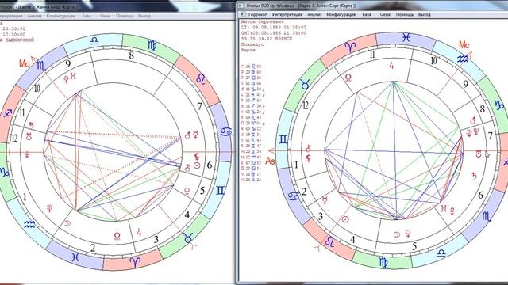Click the Moon glyph on the left chart
The width and height of the screenshot is (508, 285).
coord(67,223)
